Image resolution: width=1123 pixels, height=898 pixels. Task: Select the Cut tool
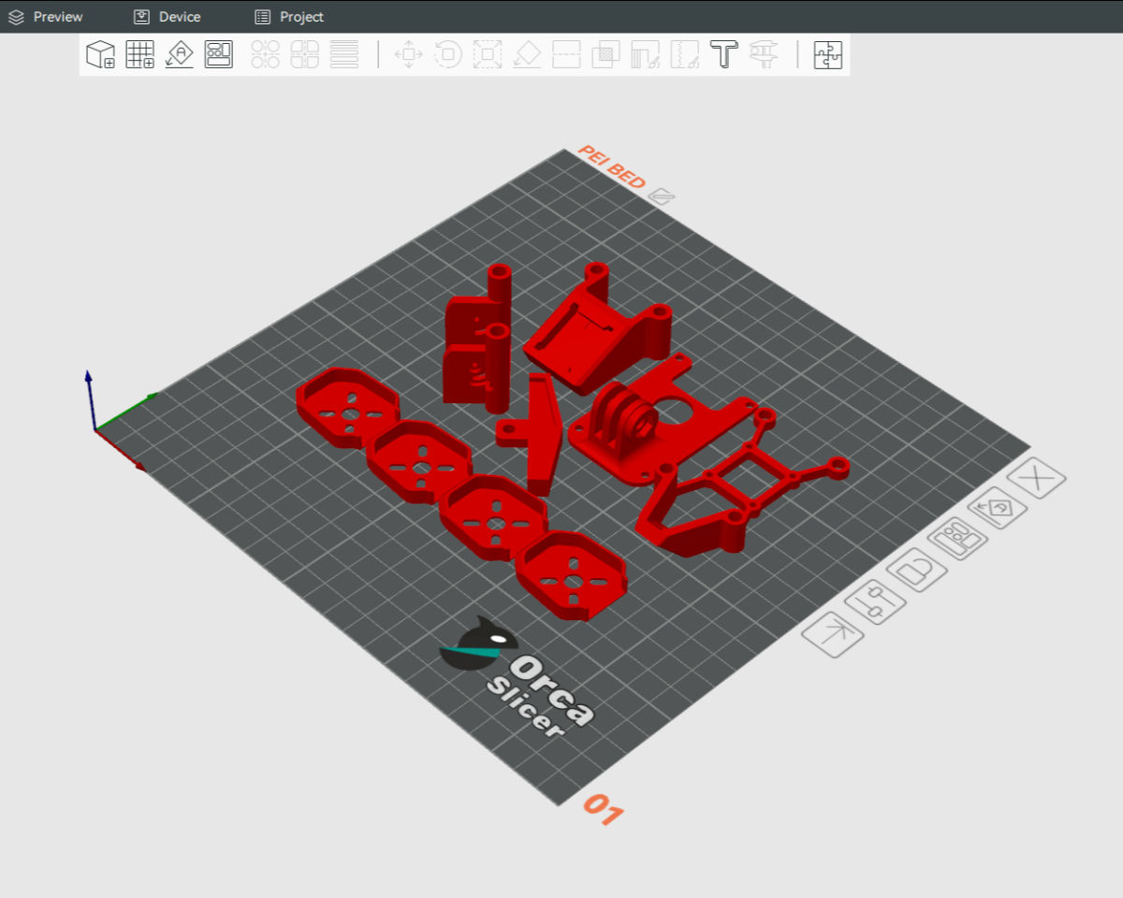[566, 54]
